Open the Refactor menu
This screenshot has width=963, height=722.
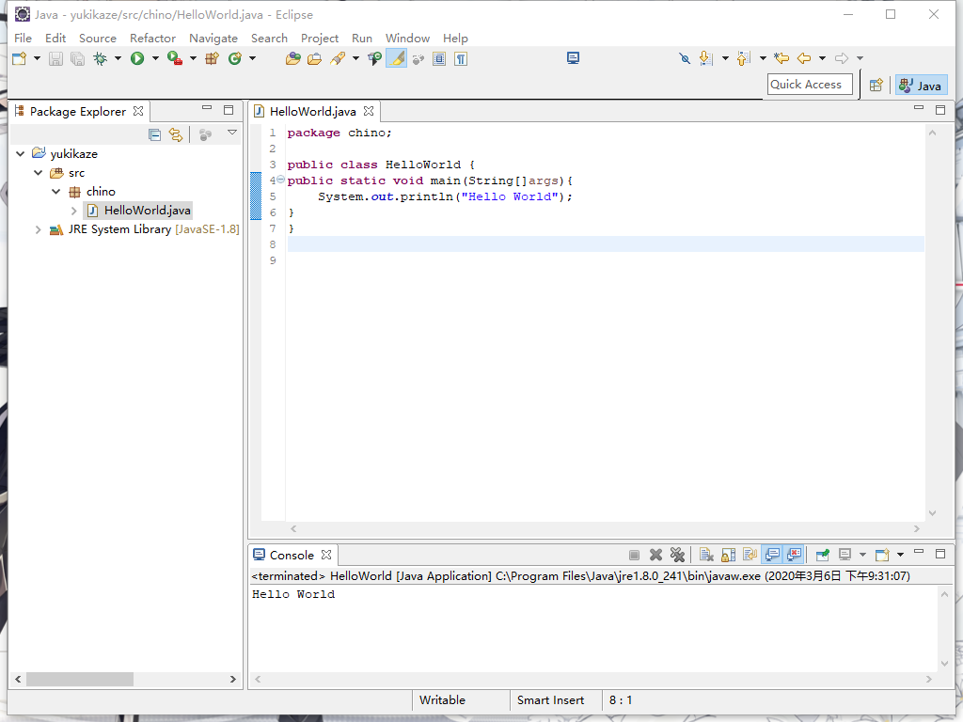tap(152, 38)
